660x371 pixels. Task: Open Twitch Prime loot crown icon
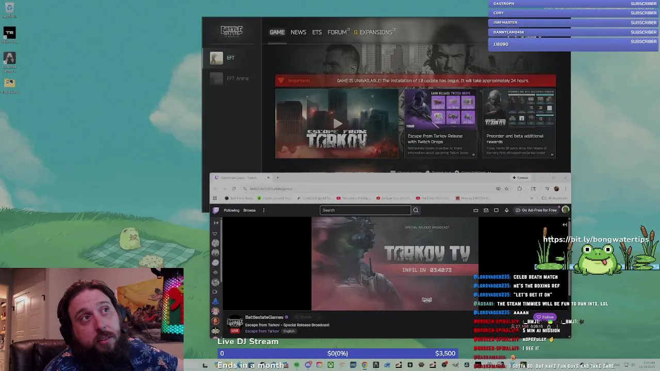tap(475, 210)
